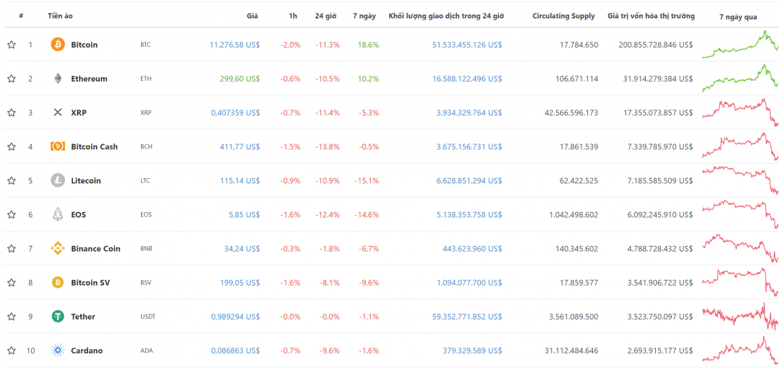
Task: Click the EOS logo icon
Action: [58, 214]
